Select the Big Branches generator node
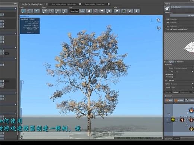This screenshot has height=145, width=194. (x=191, y=120)
